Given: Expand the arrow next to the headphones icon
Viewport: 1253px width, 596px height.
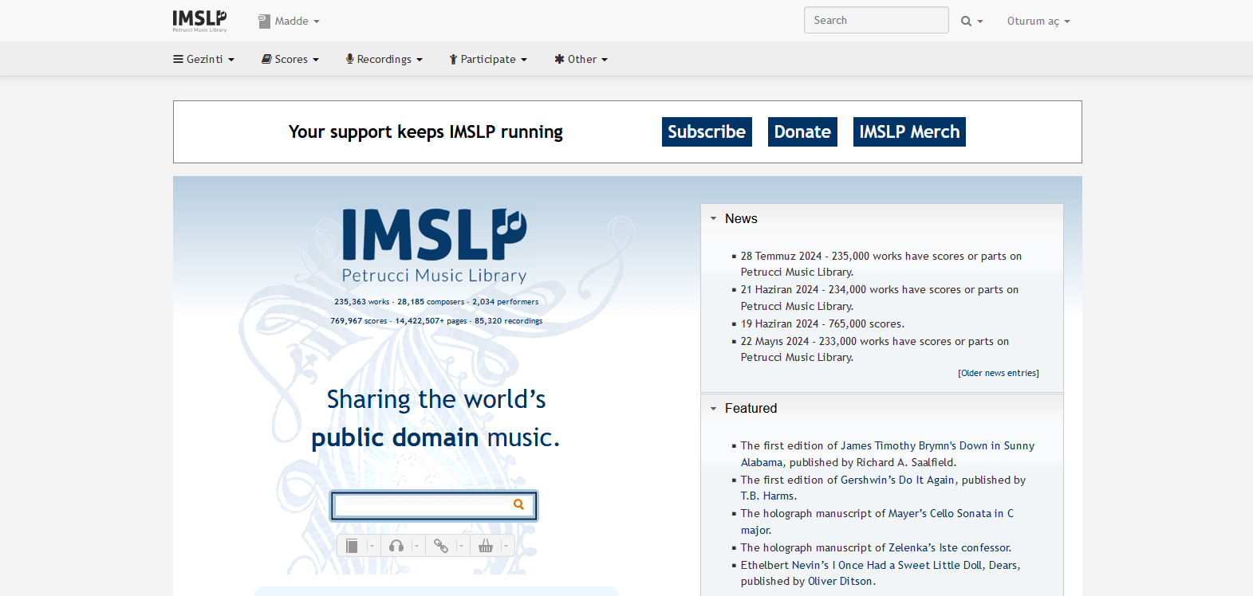Looking at the screenshot, I should (416, 546).
